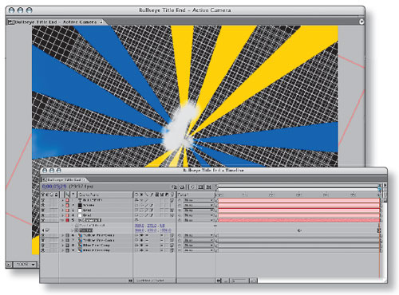Go to previous keyframe arrow for Position
This screenshot has width=399, height=295.
[43, 230]
